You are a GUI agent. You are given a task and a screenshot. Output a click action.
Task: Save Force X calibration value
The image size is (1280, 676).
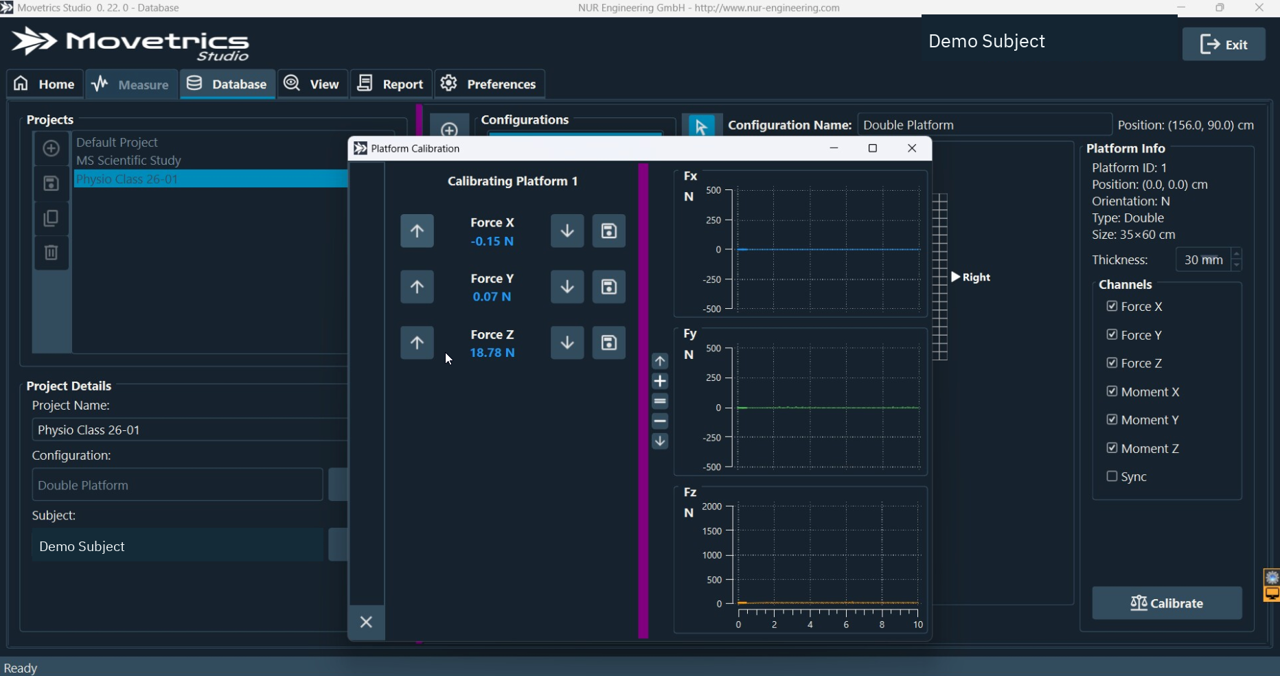pyautogui.click(x=609, y=231)
